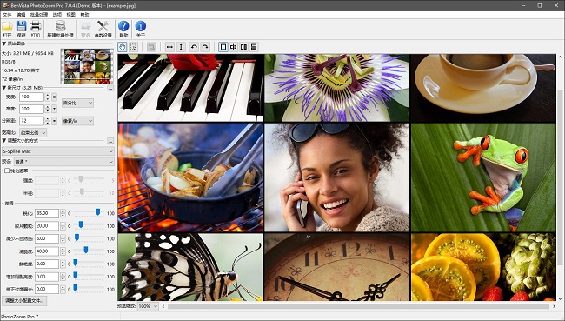The width and height of the screenshot is (565, 321).
Task: Toggle the lock button beside the width field
Action: point(55,97)
